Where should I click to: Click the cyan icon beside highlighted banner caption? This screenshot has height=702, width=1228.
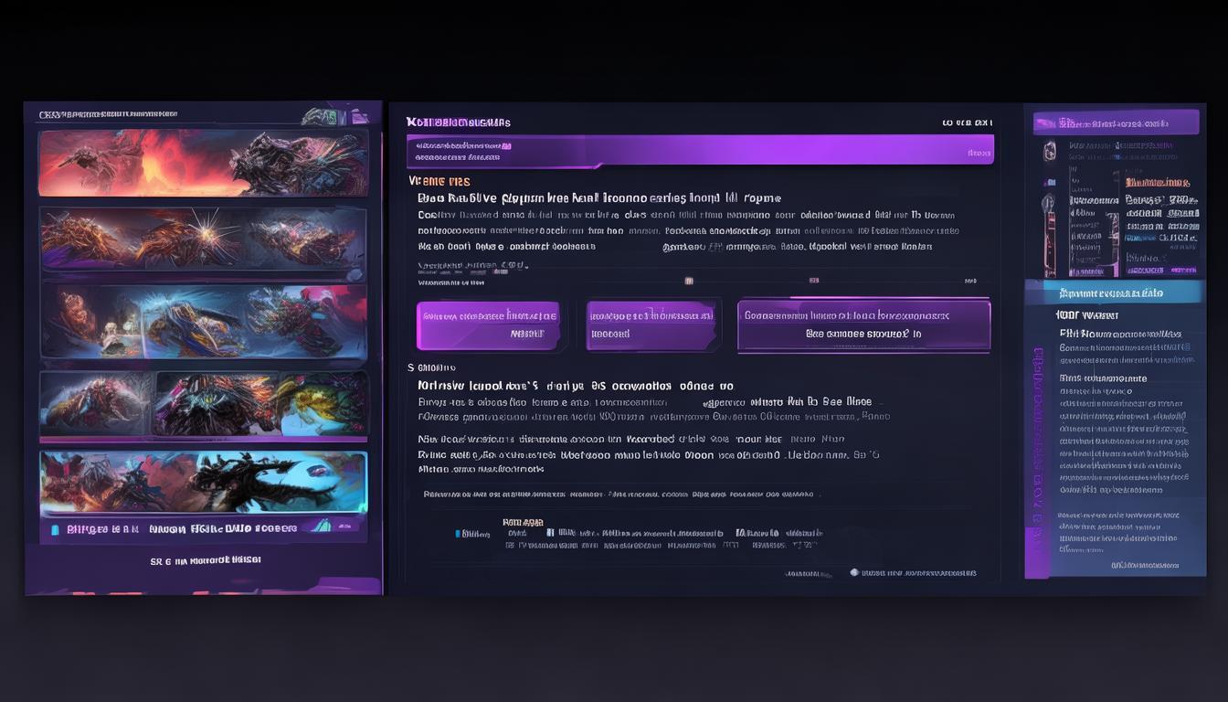click(x=55, y=529)
